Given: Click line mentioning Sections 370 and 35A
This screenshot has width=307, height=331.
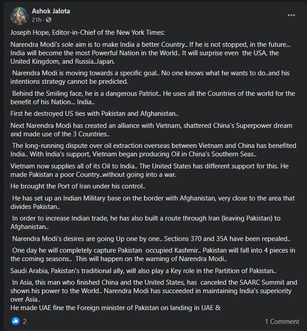Looking at the screenshot, I should pyautogui.click(x=151, y=239).
